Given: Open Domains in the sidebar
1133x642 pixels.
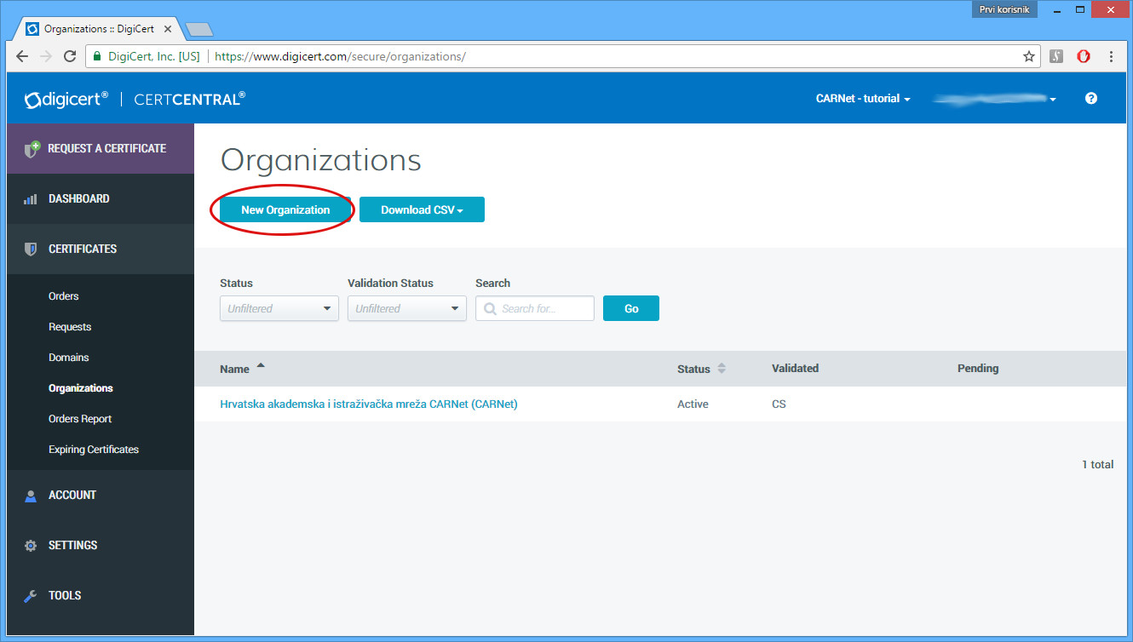Looking at the screenshot, I should [69, 358].
